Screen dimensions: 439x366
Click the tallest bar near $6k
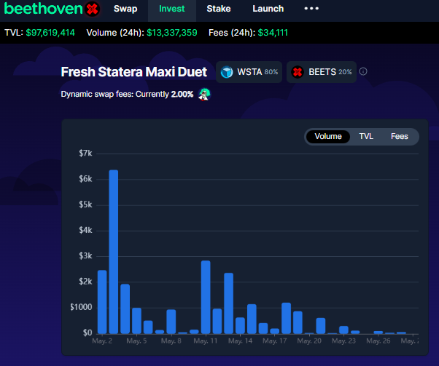(113, 252)
